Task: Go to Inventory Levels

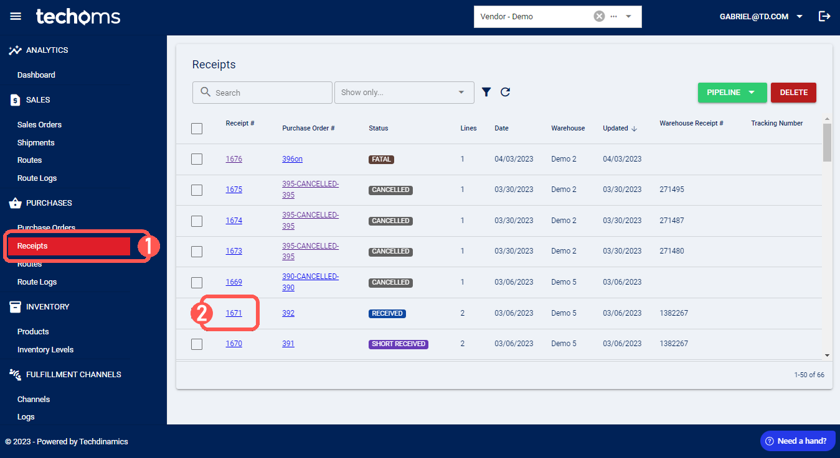Action: pyautogui.click(x=45, y=349)
